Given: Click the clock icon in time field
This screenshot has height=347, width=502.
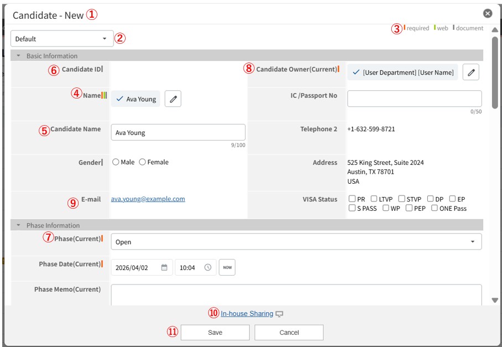Looking at the screenshot, I should (x=208, y=267).
